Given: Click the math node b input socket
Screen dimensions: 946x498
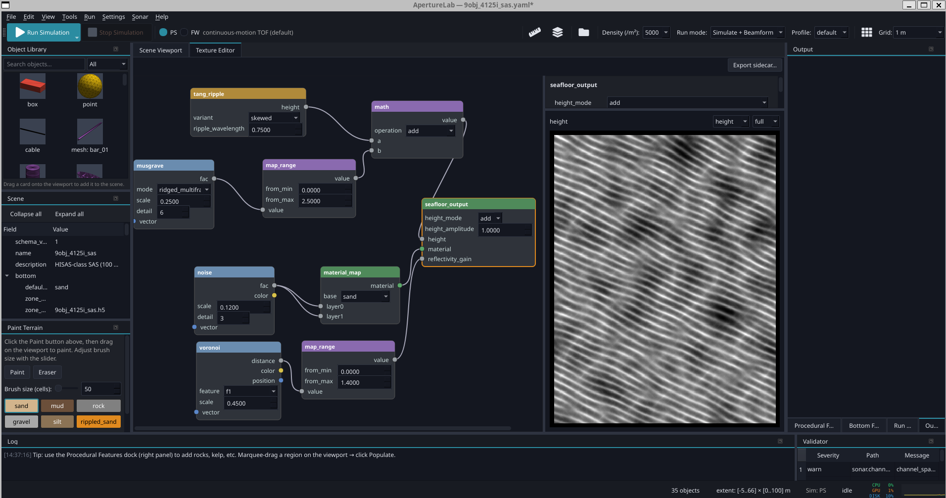Looking at the screenshot, I should point(372,150).
